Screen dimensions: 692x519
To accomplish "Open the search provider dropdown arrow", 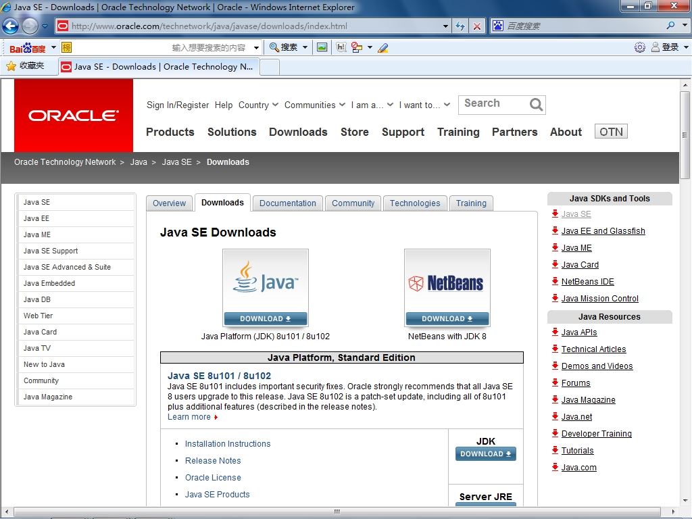I will 685,26.
